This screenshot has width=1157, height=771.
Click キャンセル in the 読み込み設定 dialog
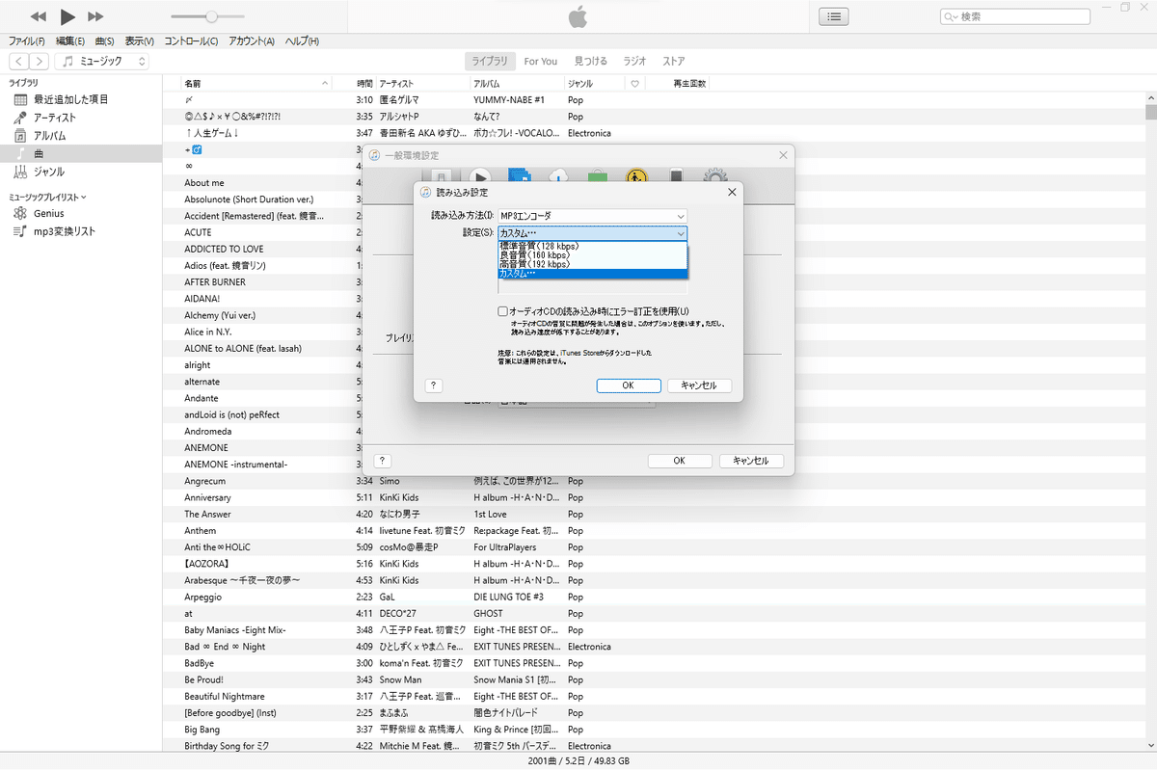tap(699, 385)
